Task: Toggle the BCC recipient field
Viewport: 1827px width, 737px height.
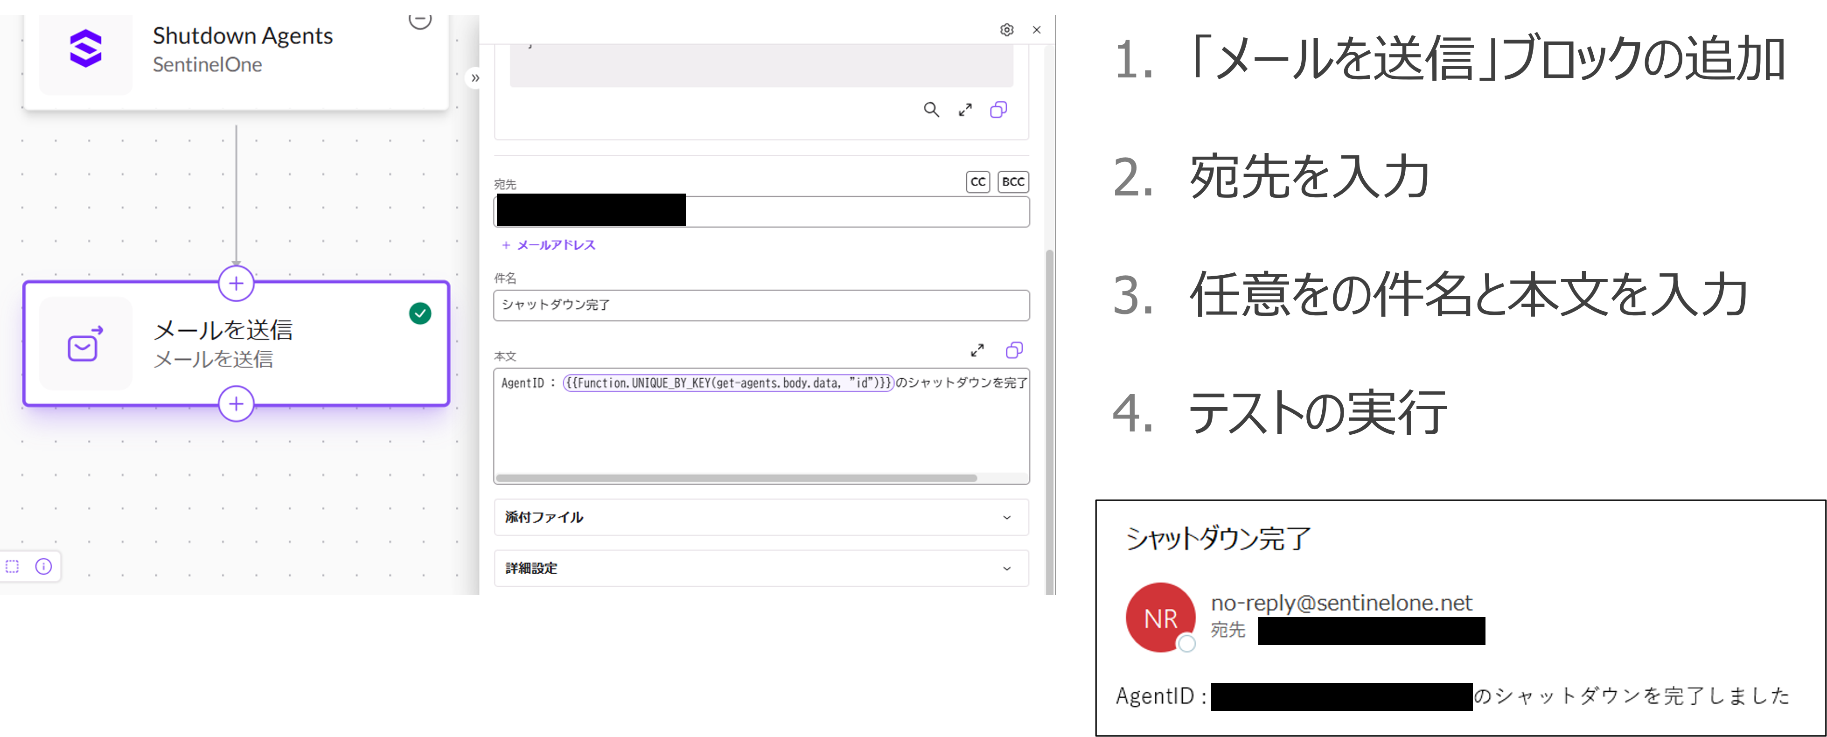Action: [x=1012, y=182]
